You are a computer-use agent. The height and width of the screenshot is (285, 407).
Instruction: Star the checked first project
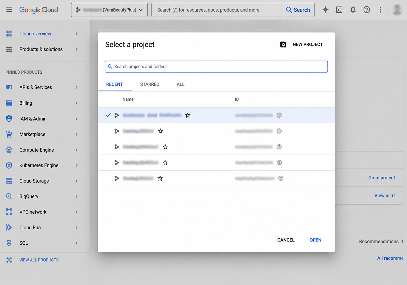[x=188, y=115]
